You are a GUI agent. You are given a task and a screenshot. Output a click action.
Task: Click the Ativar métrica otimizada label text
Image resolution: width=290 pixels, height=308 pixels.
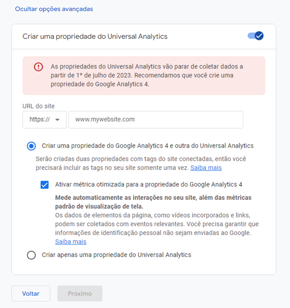(x=149, y=185)
